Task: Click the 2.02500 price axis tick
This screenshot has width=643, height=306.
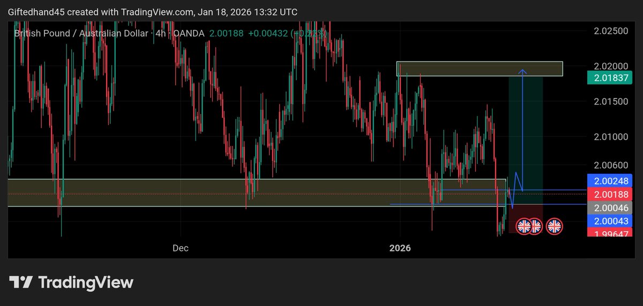Action: tap(611, 31)
